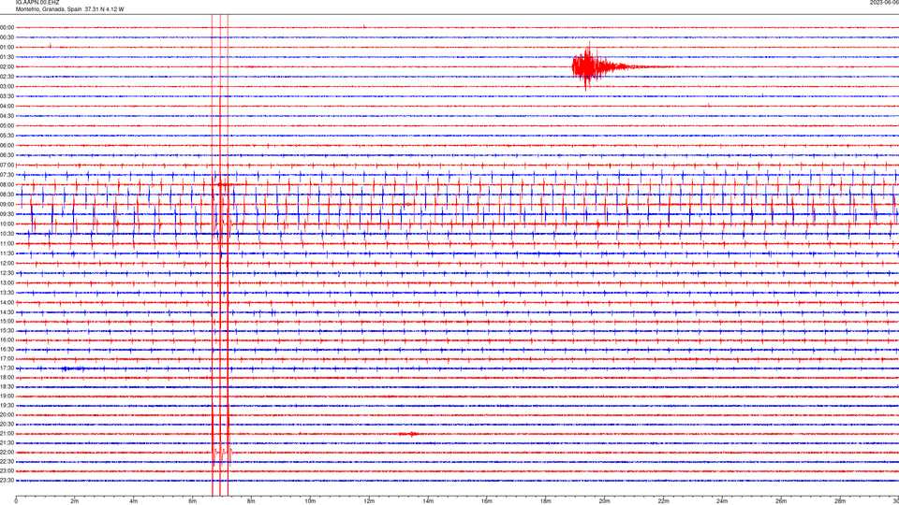
Task: Select the '09:30' time row label
Action: click(7, 214)
